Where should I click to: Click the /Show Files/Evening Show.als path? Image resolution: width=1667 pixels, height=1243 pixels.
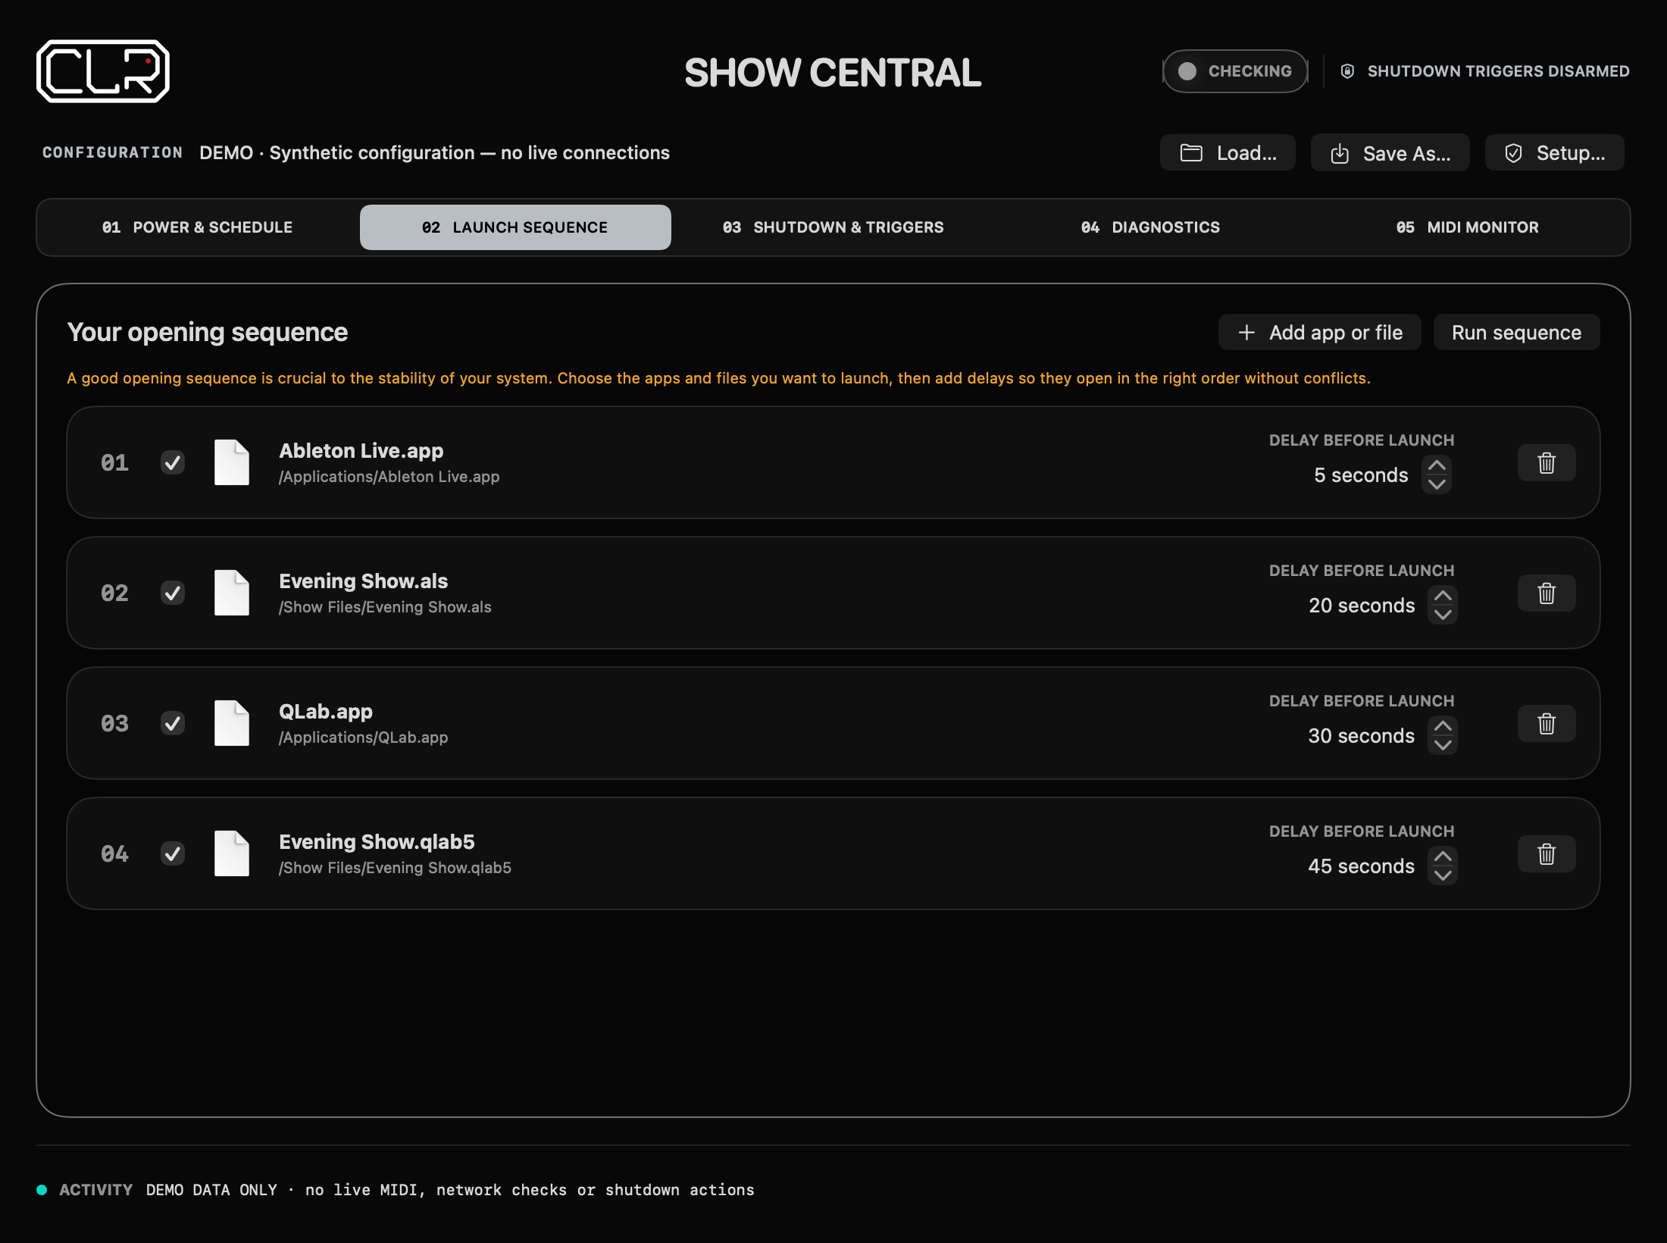point(385,607)
